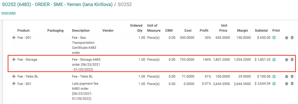Delete the Fee - Telex BL line
Screen dimensions: 298x104
point(292,77)
